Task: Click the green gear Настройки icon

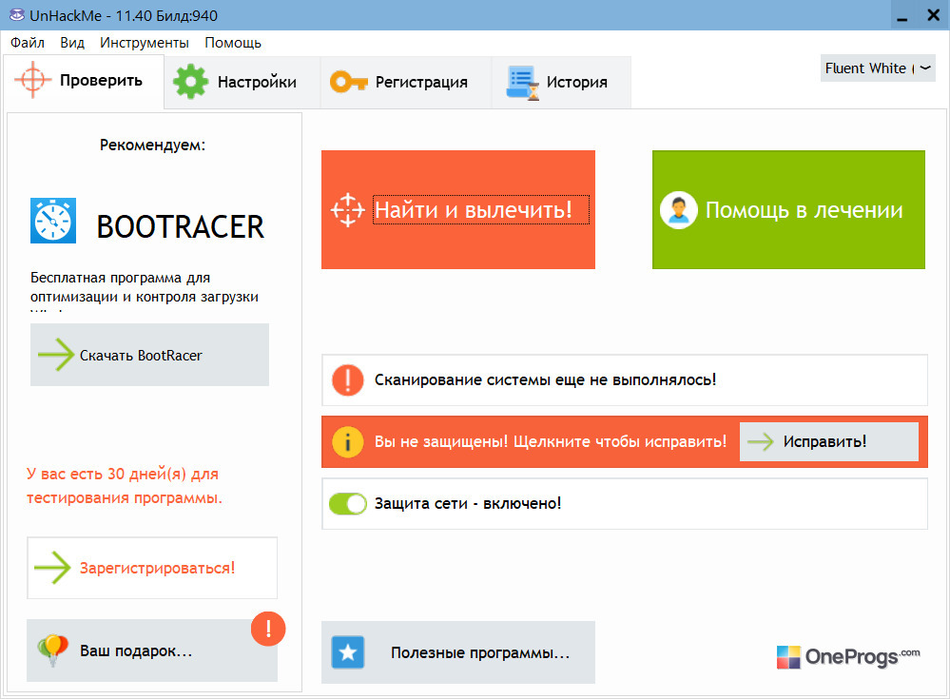Action: (x=190, y=82)
